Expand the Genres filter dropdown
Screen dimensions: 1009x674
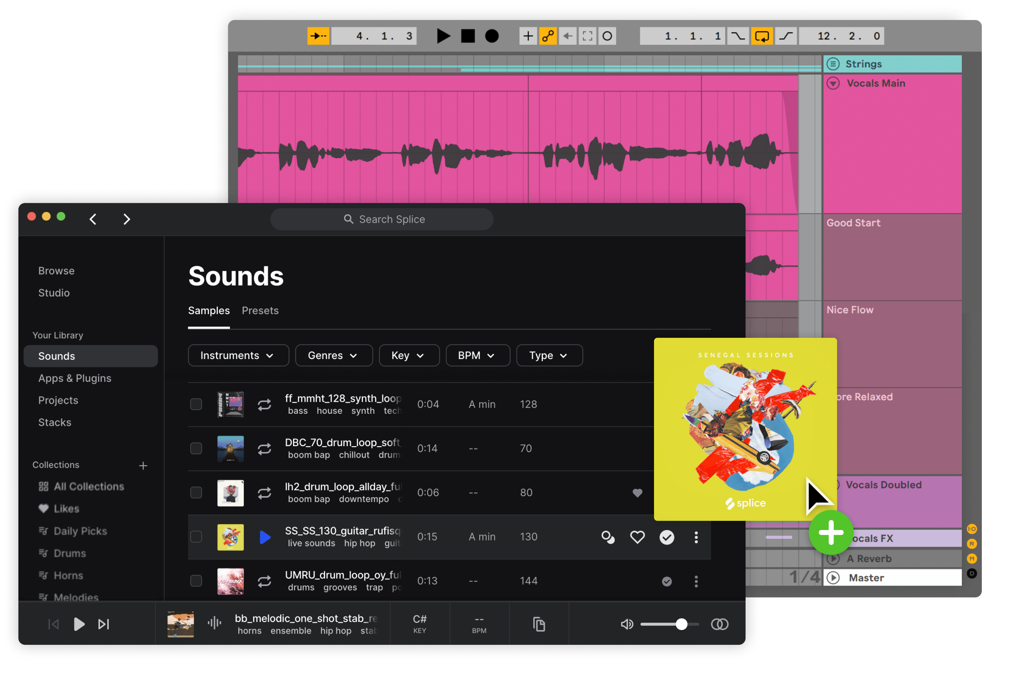coord(333,355)
